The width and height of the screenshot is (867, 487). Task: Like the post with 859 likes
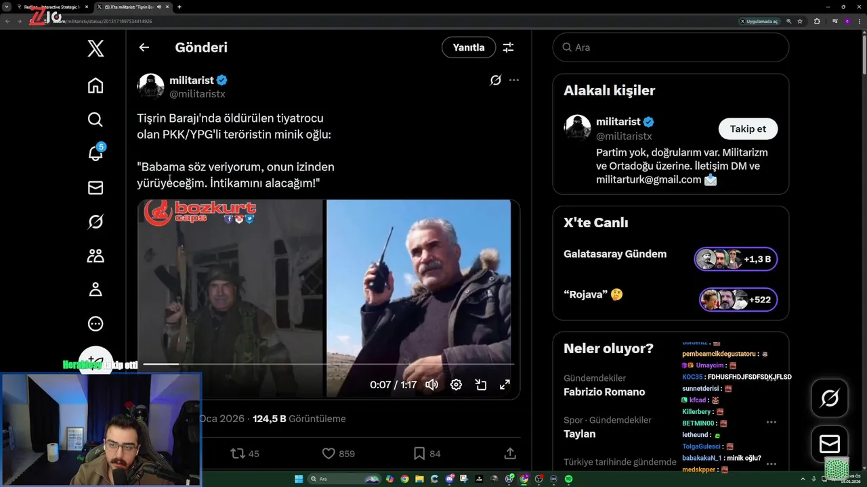coord(338,453)
